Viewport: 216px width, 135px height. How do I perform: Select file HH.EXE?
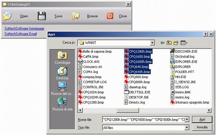coord(178,77)
